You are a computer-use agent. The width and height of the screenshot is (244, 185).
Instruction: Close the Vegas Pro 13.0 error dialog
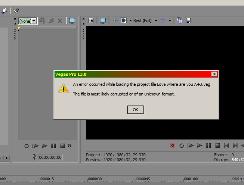tap(214, 74)
